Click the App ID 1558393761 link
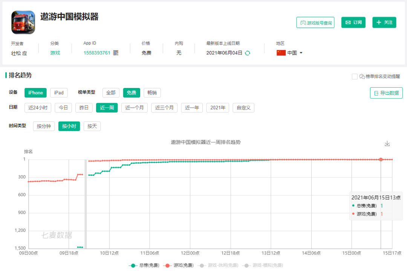The width and height of the screenshot is (407, 271). tap(97, 53)
